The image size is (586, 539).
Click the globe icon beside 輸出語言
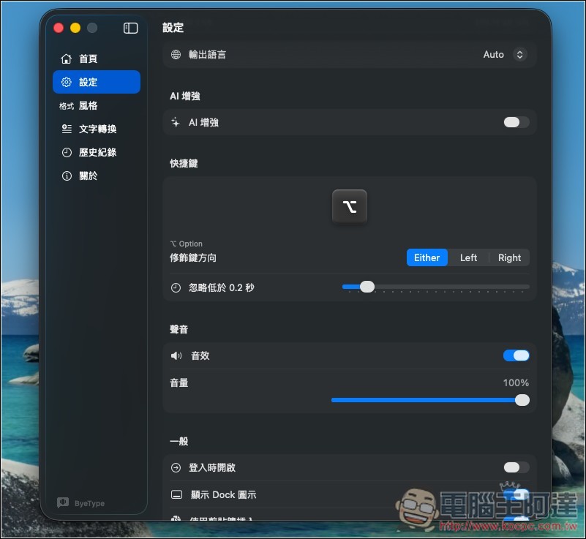point(176,54)
